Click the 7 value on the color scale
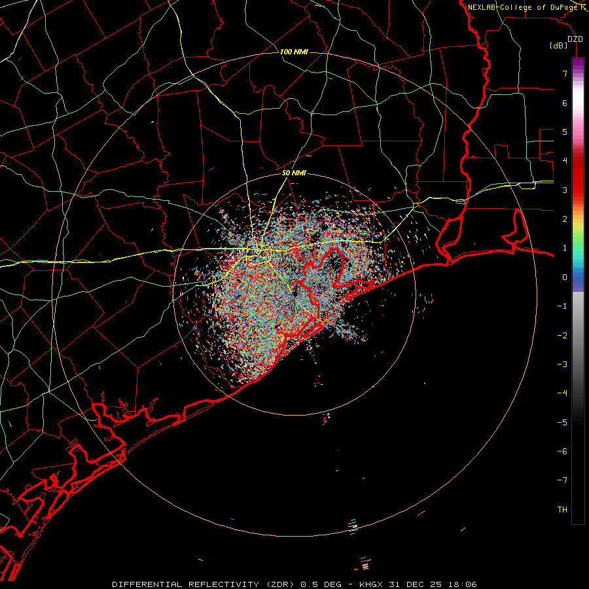This screenshot has height=589, width=589. click(565, 73)
